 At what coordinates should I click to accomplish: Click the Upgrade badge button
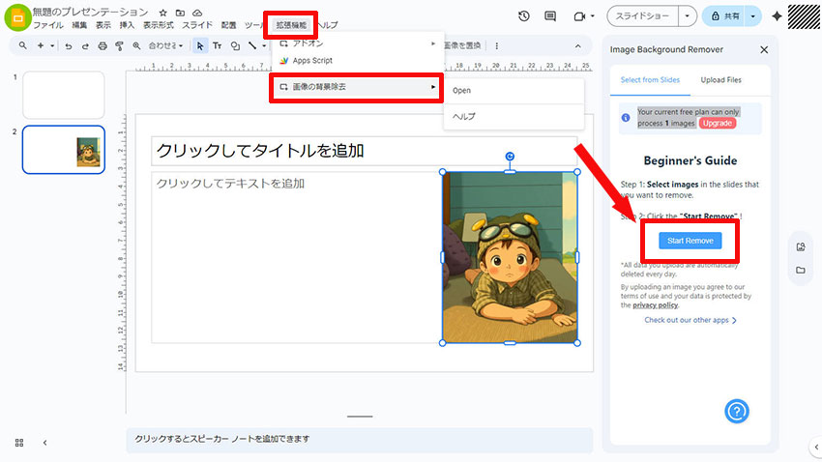pyautogui.click(x=717, y=124)
